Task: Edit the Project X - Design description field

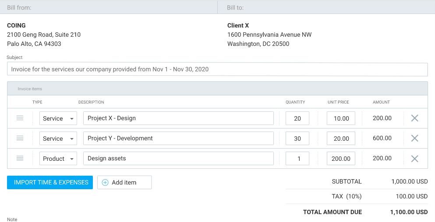Action: click(x=178, y=118)
